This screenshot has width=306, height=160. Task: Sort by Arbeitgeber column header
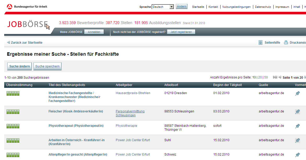pyautogui.click(x=124, y=85)
